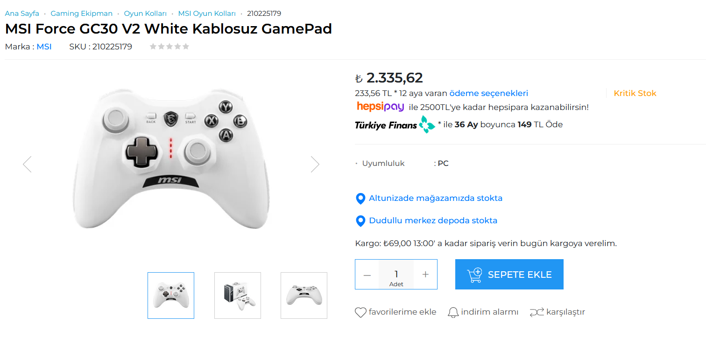Open the Gaming Ekipman breadcrumb

click(81, 14)
